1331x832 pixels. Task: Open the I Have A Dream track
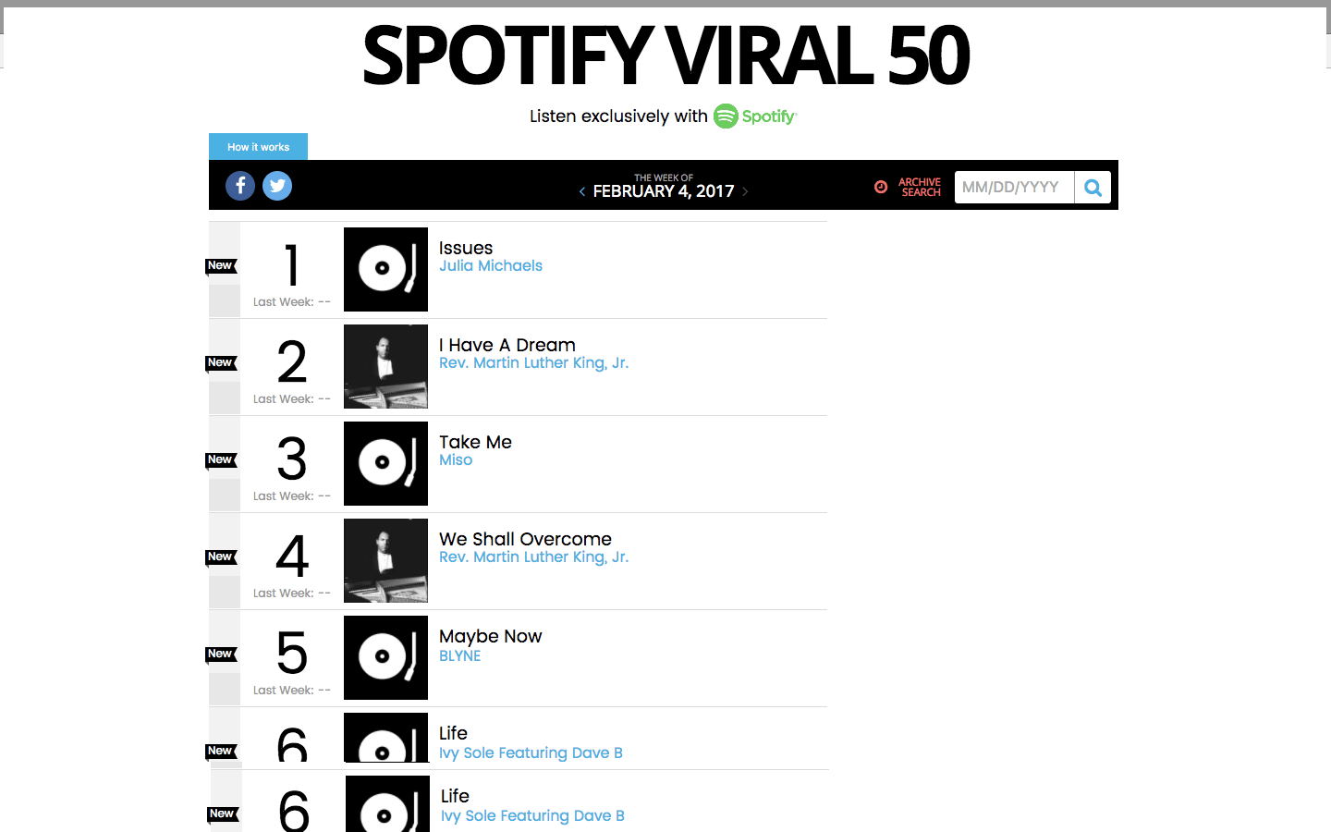[507, 345]
